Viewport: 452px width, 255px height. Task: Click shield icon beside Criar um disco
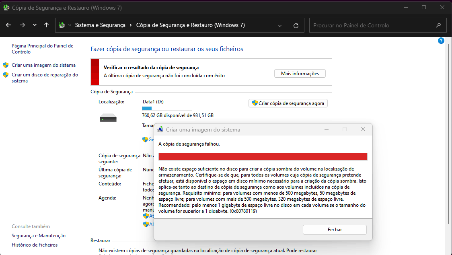point(6,75)
